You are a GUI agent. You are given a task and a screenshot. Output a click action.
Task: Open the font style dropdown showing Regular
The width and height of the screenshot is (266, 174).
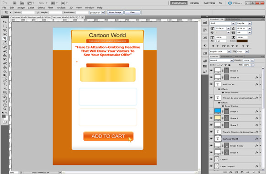click(250, 23)
